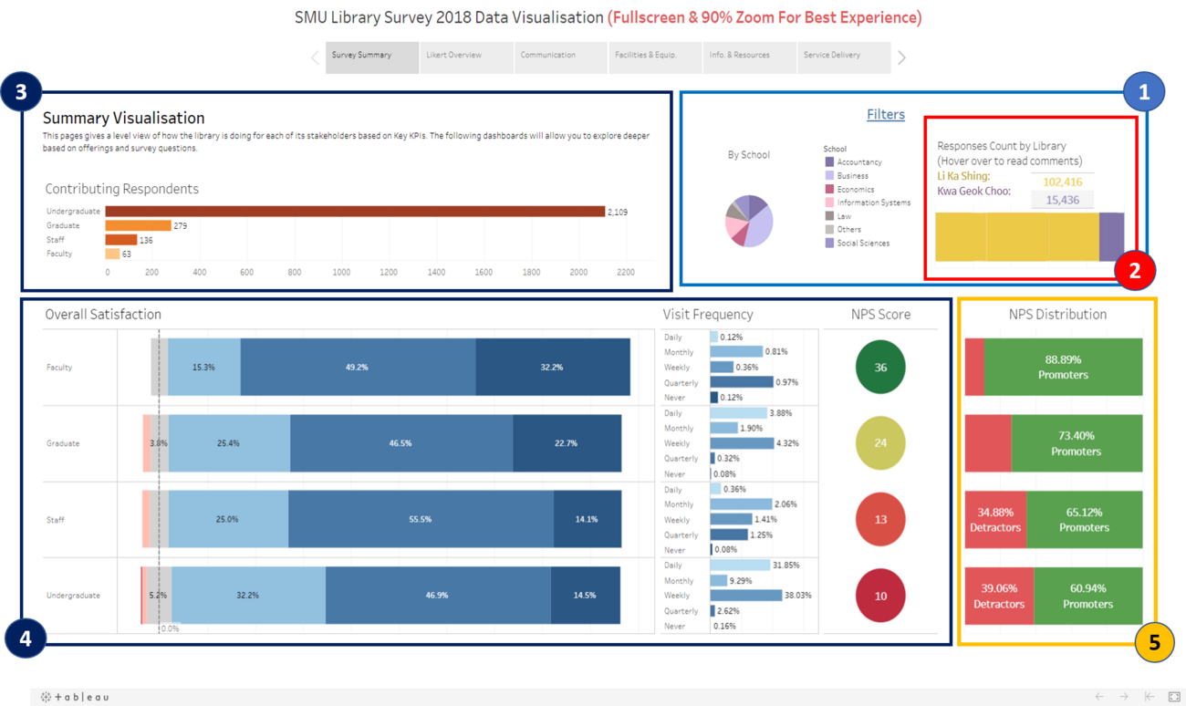Select the 31.85% Daily visit bar
This screenshot has height=706, width=1186.
tap(741, 566)
